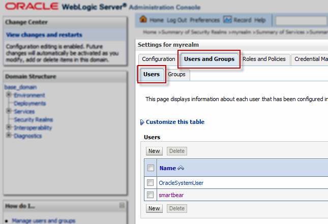Open Security Realms in Domain Structure
The width and height of the screenshot is (328, 224).
(34, 119)
